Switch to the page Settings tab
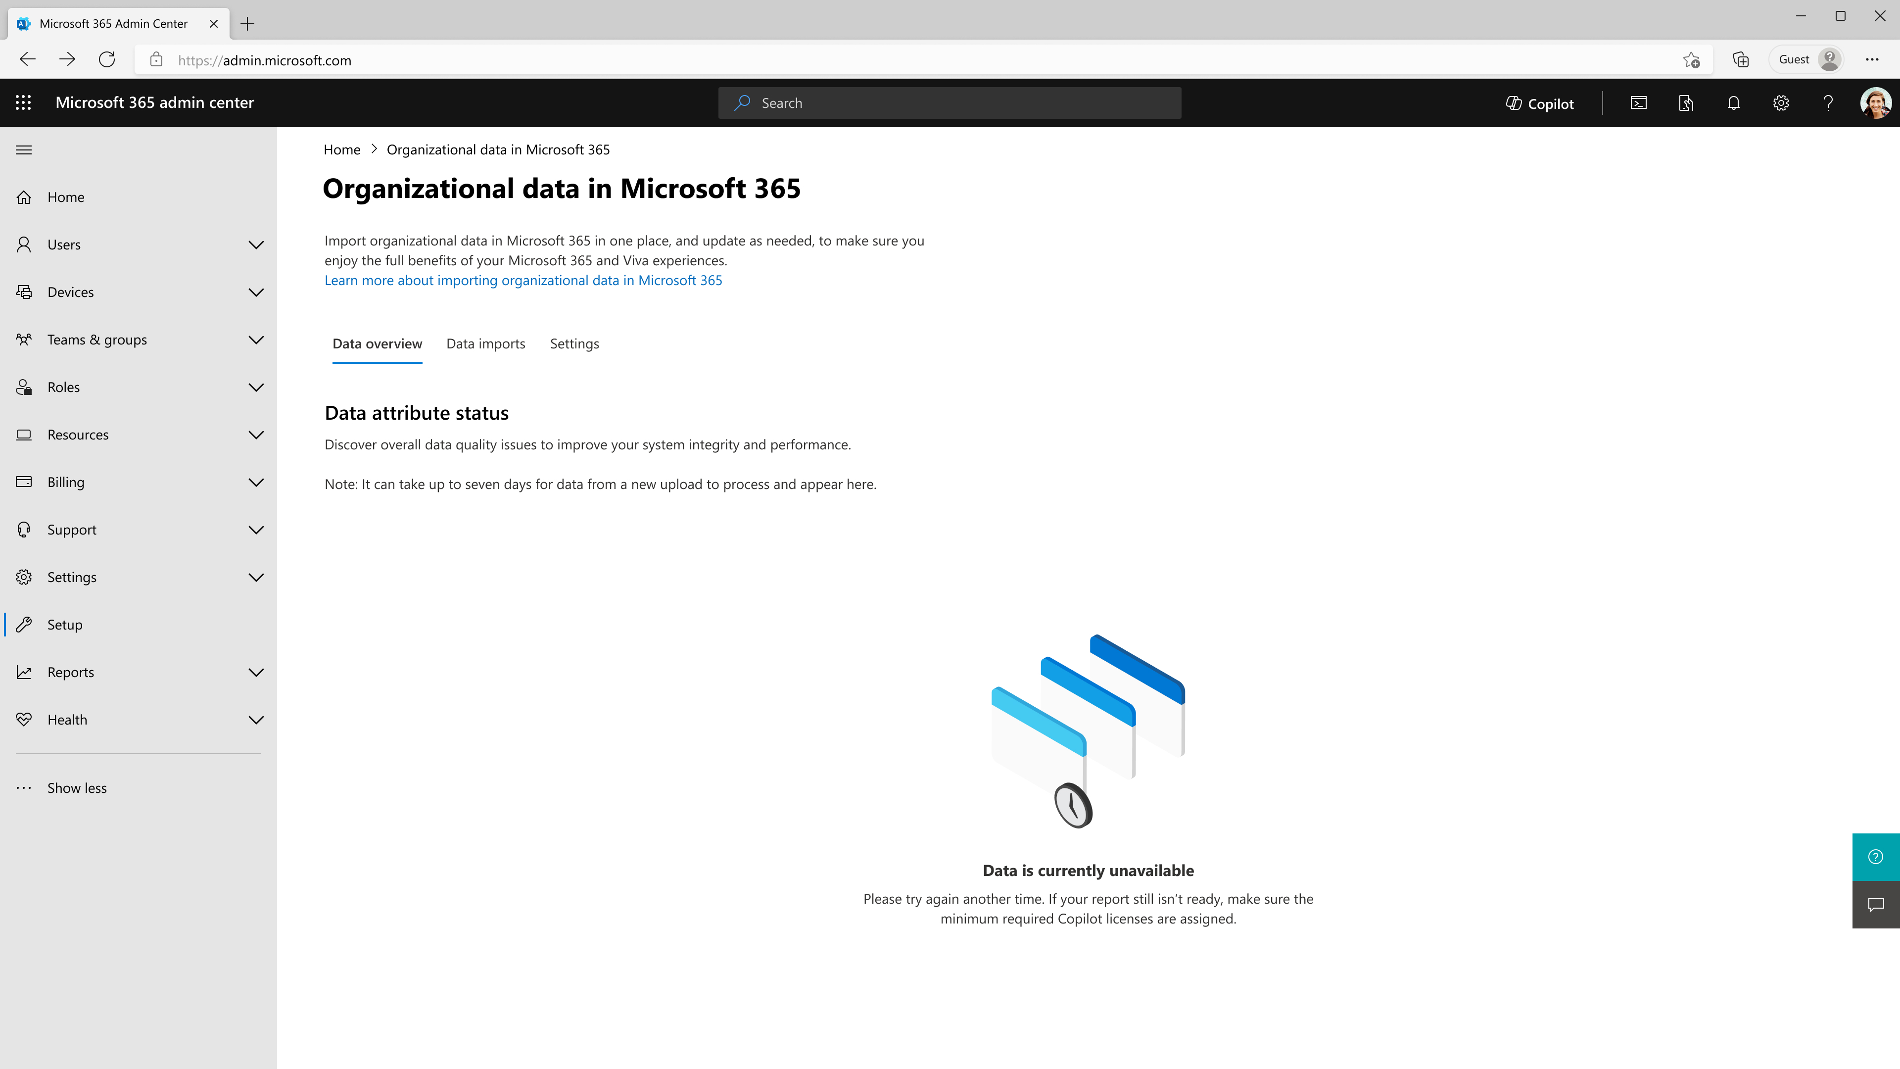 tap(574, 344)
